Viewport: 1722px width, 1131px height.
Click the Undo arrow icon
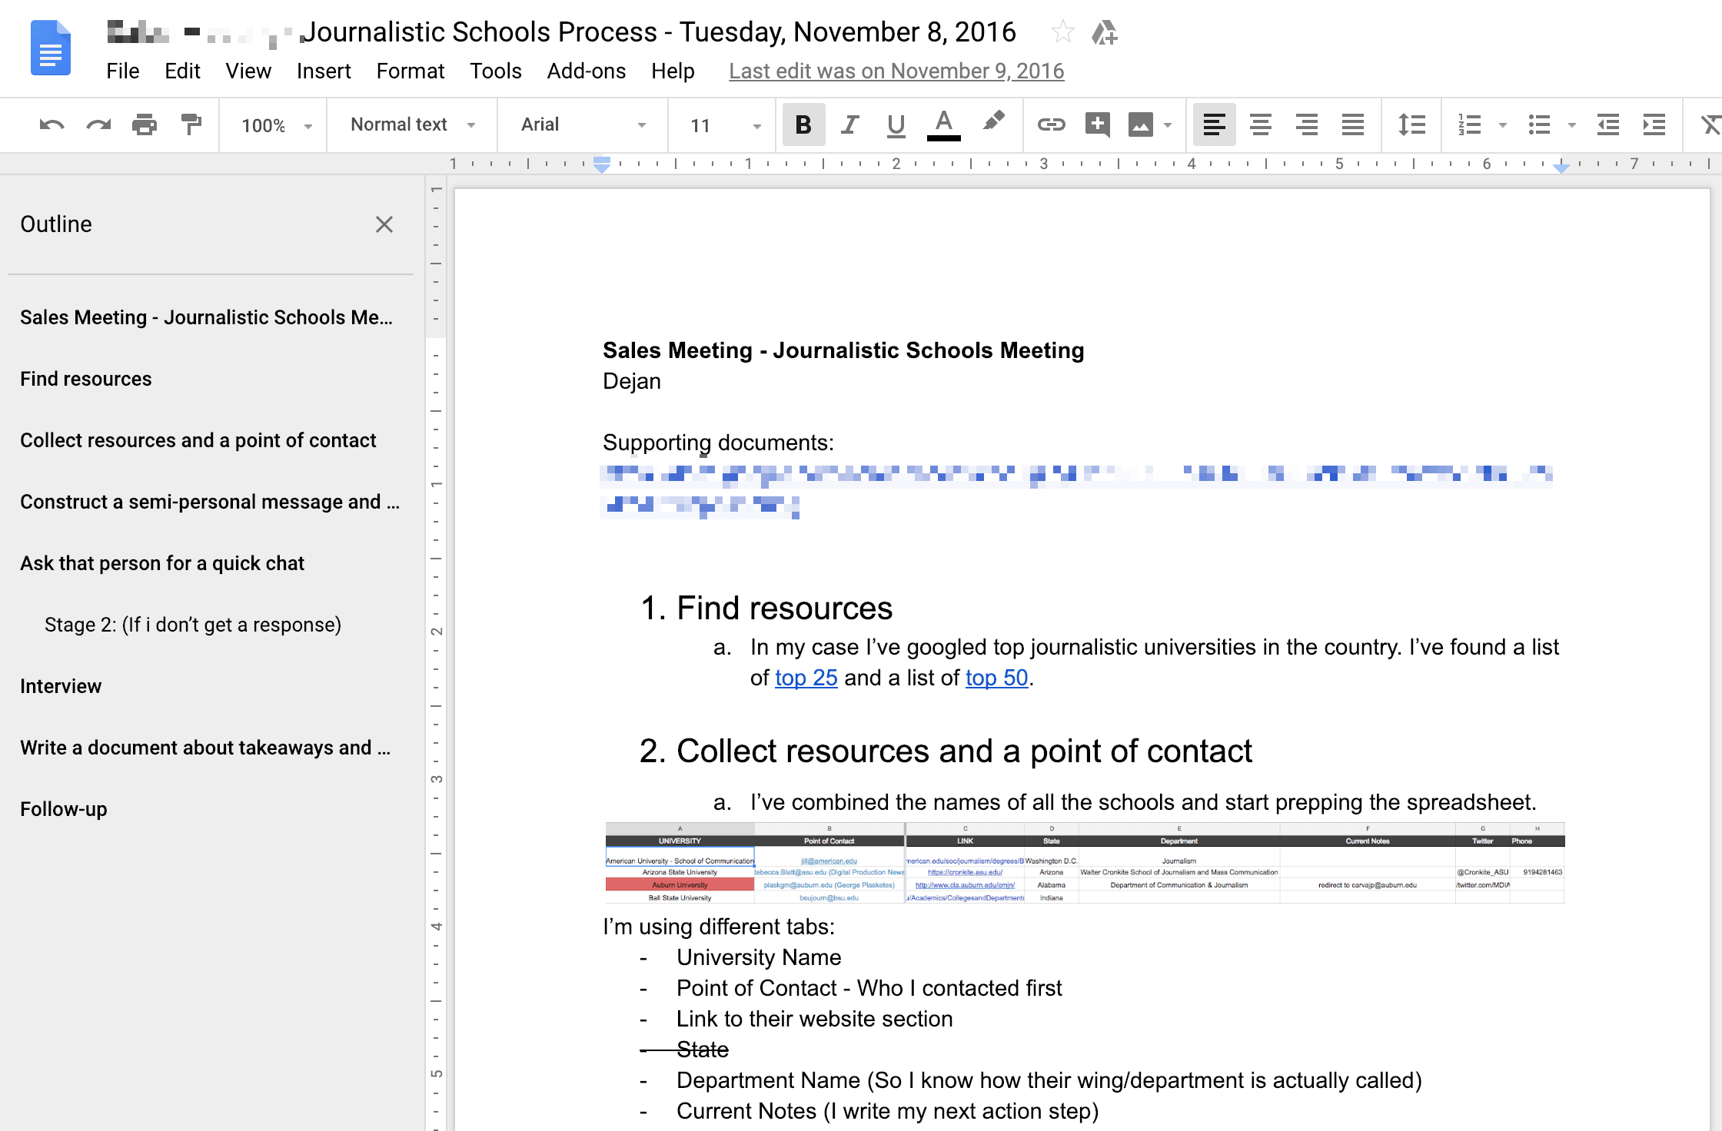(52, 124)
